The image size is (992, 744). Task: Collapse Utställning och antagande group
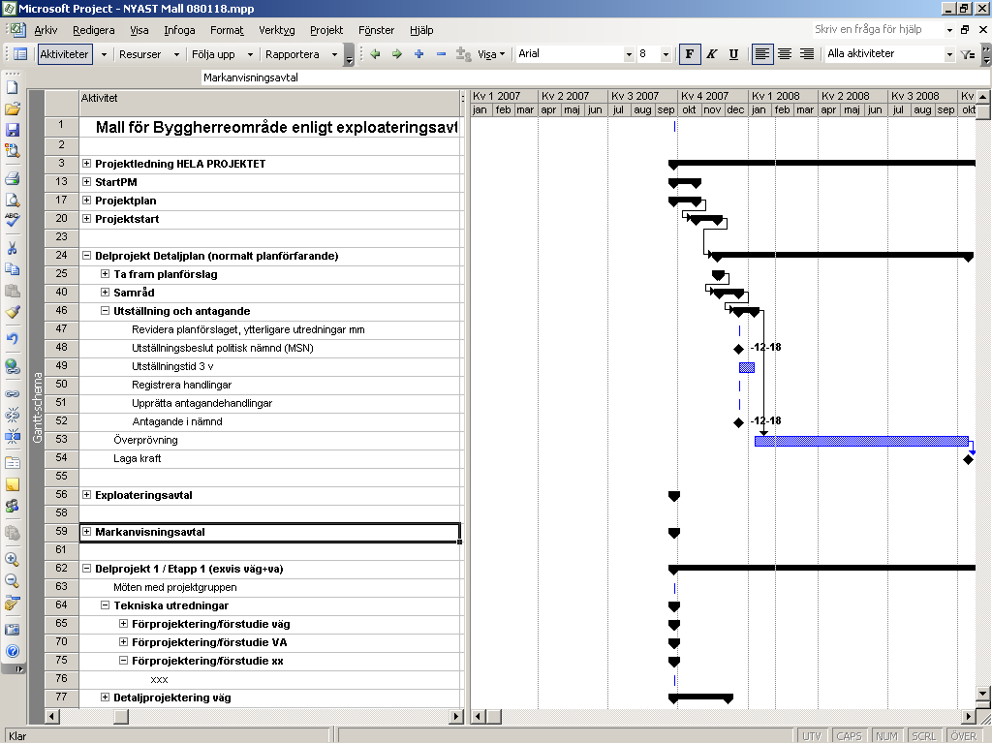pos(105,311)
